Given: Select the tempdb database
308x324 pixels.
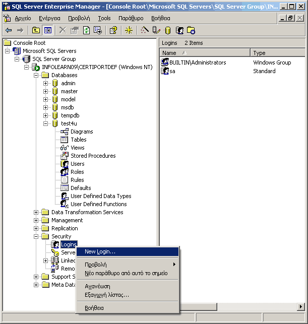Looking at the screenshot, I should point(70,115).
